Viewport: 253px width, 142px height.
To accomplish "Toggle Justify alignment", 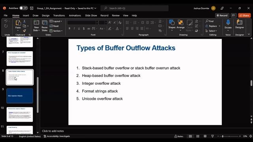I will tap(142, 28).
